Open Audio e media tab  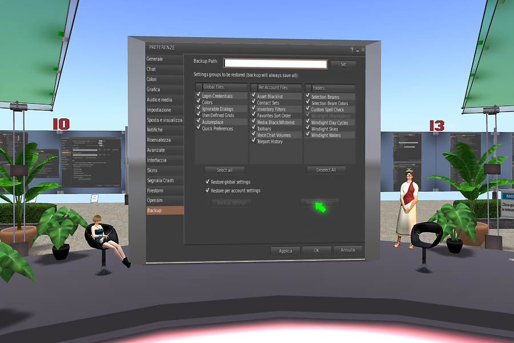pos(164,100)
